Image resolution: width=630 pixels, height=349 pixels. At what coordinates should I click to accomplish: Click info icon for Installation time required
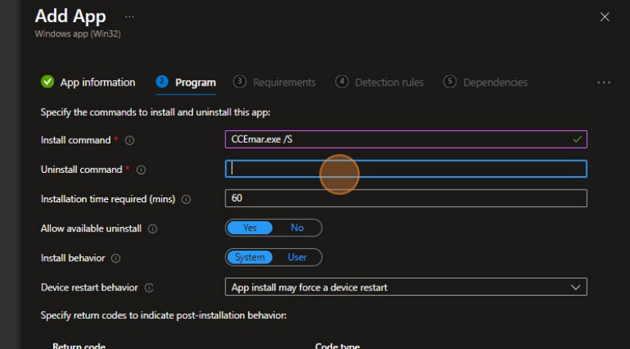click(x=186, y=199)
